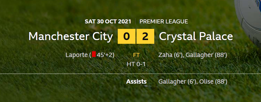The height and width of the screenshot is (102, 261).
Task: Select Laporte's name in the events list
Action: (x=76, y=55)
